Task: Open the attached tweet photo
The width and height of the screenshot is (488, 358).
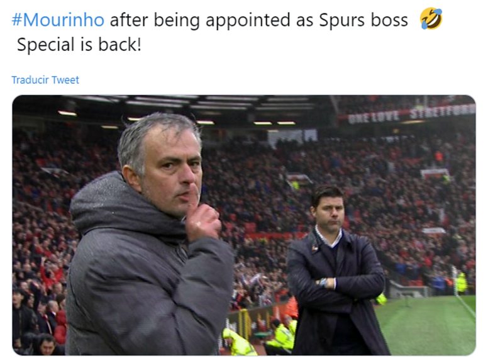Action: coord(244,225)
